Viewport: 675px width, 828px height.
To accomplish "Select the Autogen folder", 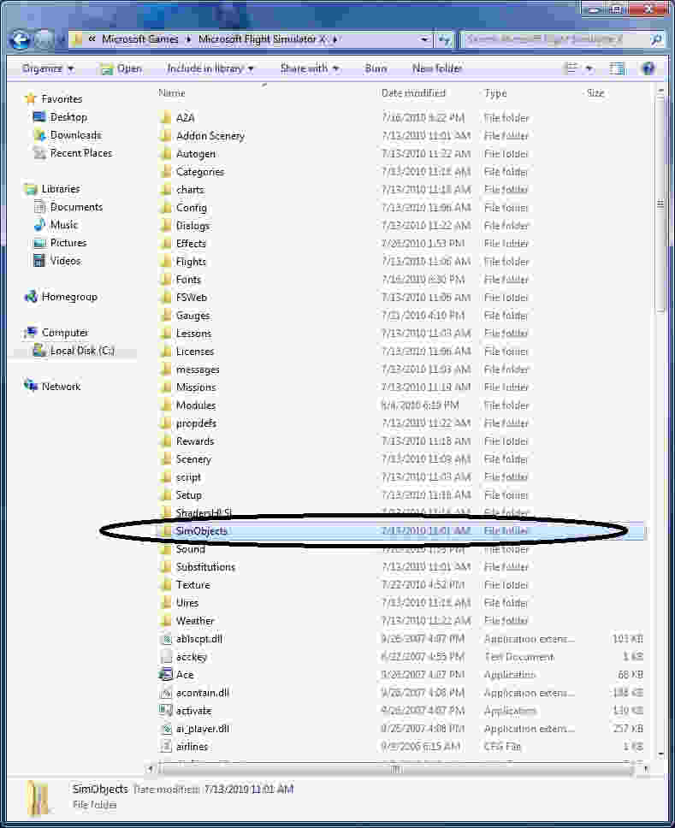I will pyautogui.click(x=195, y=154).
